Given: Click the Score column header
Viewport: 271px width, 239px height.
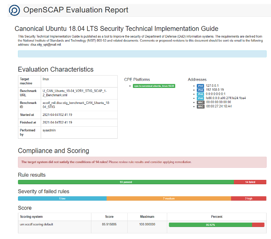Looking at the screenshot, I should point(109,217).
